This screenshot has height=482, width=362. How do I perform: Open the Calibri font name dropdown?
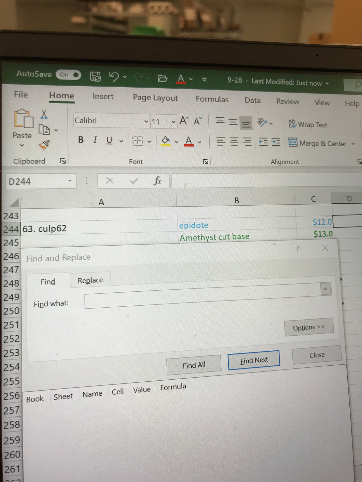(x=146, y=121)
